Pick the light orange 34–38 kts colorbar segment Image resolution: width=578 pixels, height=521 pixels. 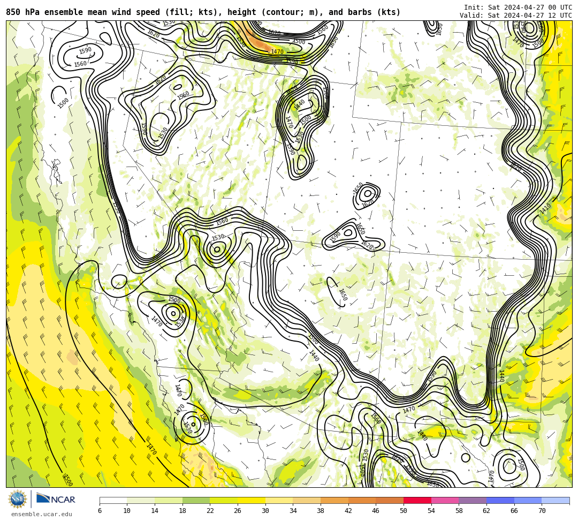[307, 500]
